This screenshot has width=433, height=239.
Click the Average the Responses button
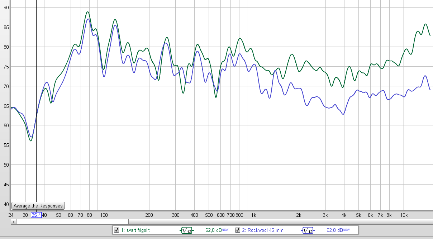(38, 206)
